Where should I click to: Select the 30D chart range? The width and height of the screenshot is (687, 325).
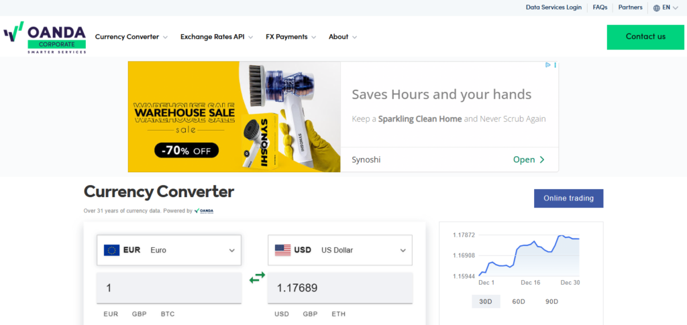[x=485, y=302]
